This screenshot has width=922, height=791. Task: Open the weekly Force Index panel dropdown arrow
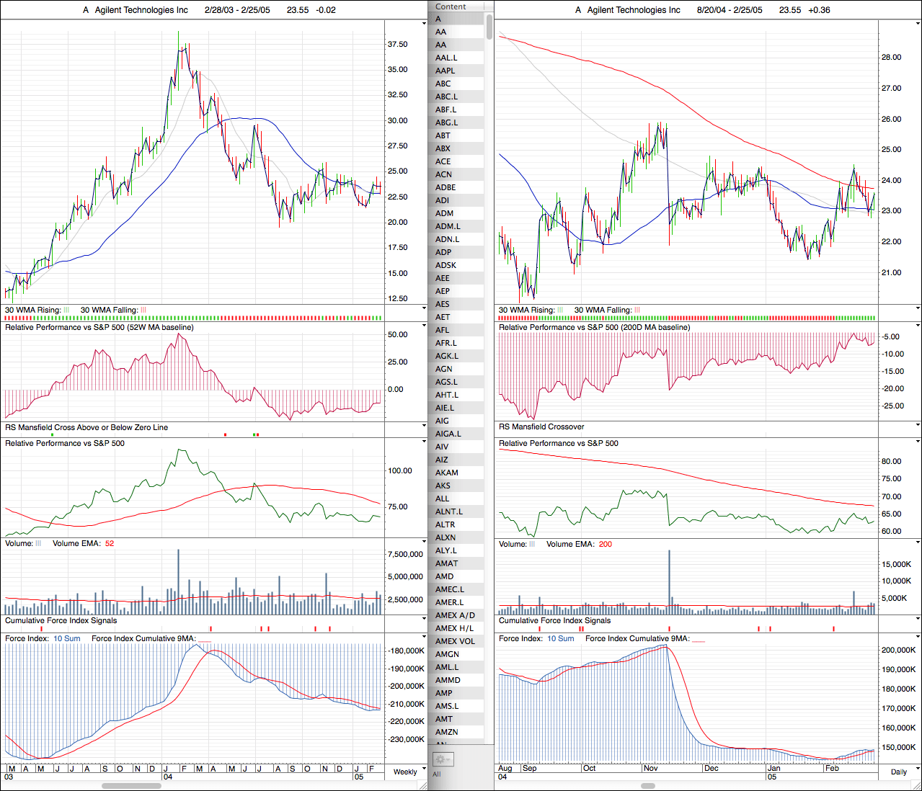pyautogui.click(x=424, y=637)
